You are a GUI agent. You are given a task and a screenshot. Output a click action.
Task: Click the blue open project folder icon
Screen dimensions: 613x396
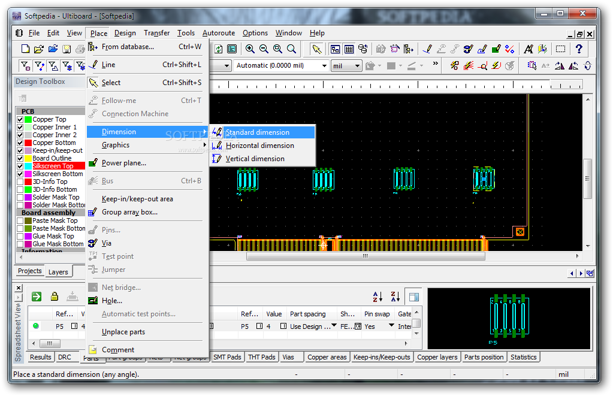tap(53, 49)
